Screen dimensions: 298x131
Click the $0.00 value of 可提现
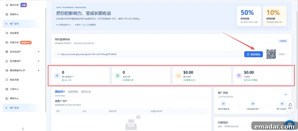click(249, 72)
